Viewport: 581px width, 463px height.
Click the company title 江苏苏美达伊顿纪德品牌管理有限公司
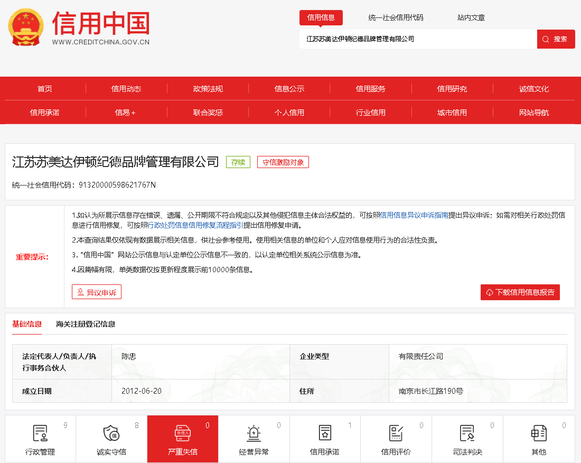(x=115, y=162)
